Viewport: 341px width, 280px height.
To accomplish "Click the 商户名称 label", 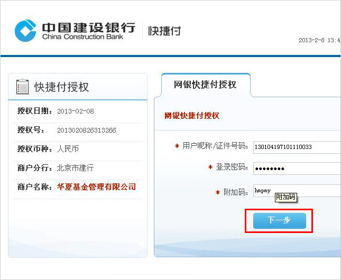I will coord(35,186).
